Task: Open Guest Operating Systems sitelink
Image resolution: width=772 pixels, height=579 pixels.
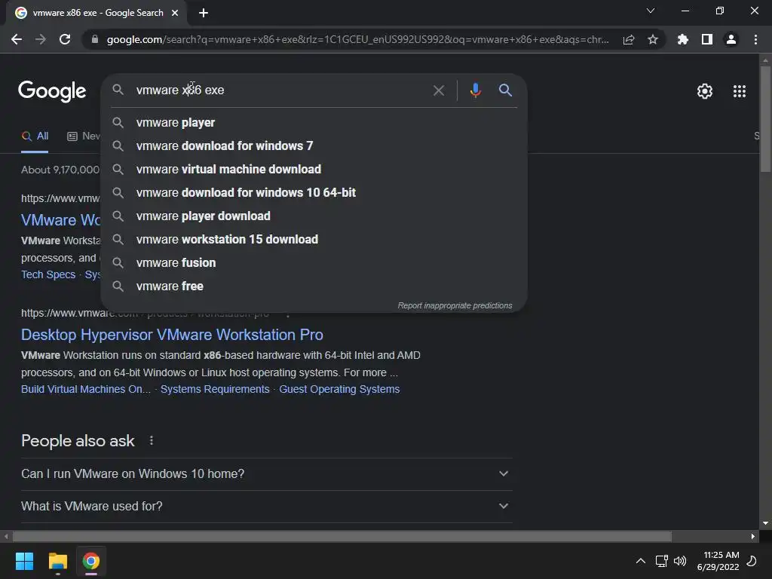Action: (339, 389)
